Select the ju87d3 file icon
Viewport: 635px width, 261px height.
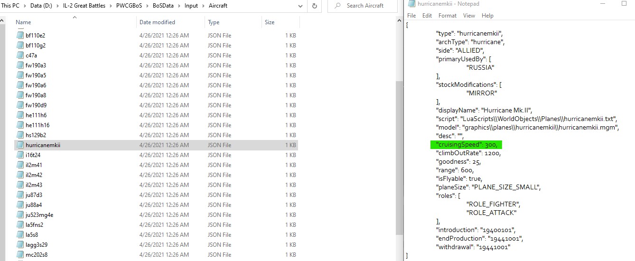pyautogui.click(x=20, y=195)
